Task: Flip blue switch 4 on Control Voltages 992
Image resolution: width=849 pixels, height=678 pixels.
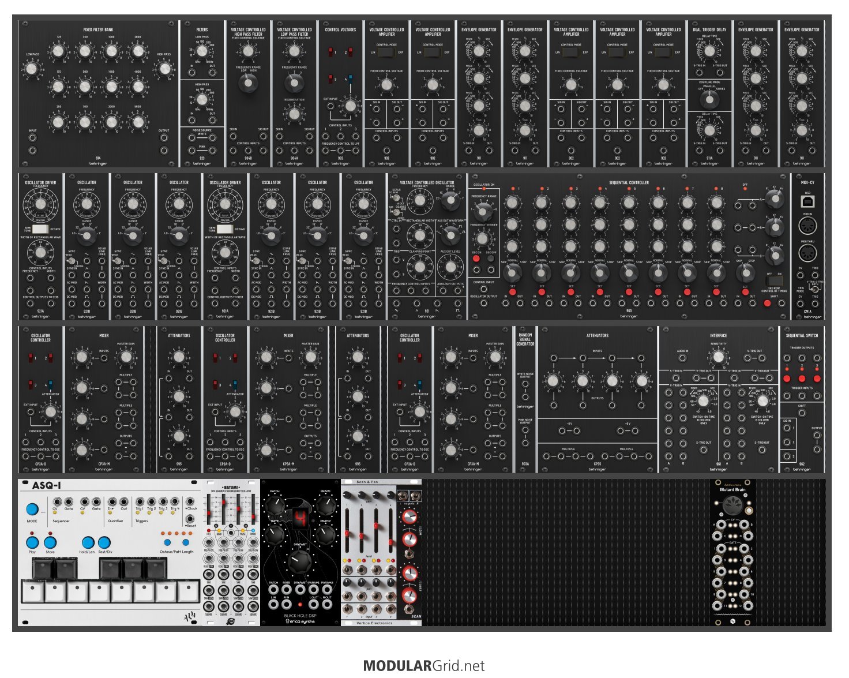Action: click(351, 80)
